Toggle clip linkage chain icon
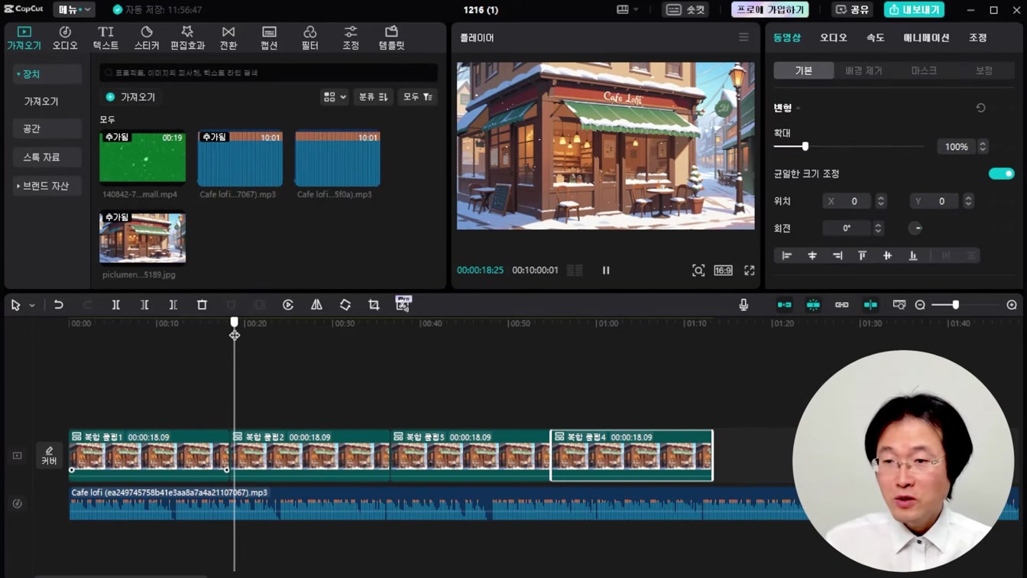 pos(841,305)
